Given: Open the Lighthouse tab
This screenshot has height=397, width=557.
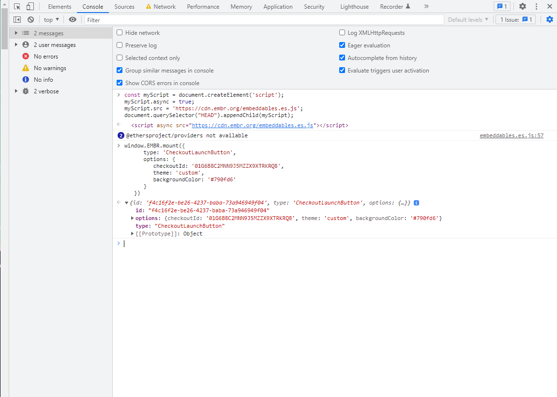Looking at the screenshot, I should (x=355, y=7).
